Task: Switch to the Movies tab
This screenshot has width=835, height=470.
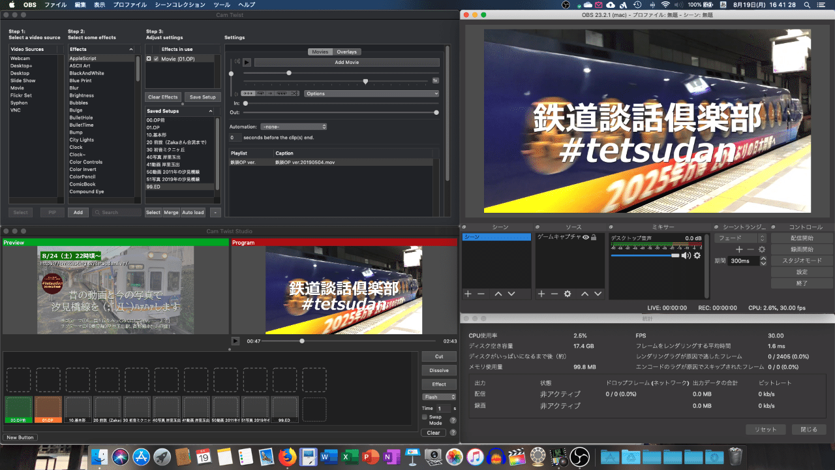Action: click(320, 52)
